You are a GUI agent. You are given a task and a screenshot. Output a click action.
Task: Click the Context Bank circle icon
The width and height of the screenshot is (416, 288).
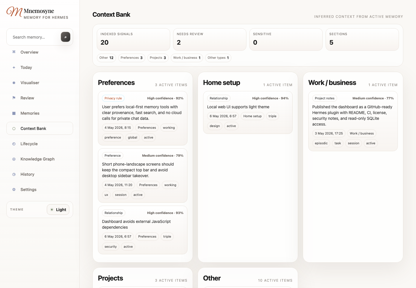pos(14,128)
